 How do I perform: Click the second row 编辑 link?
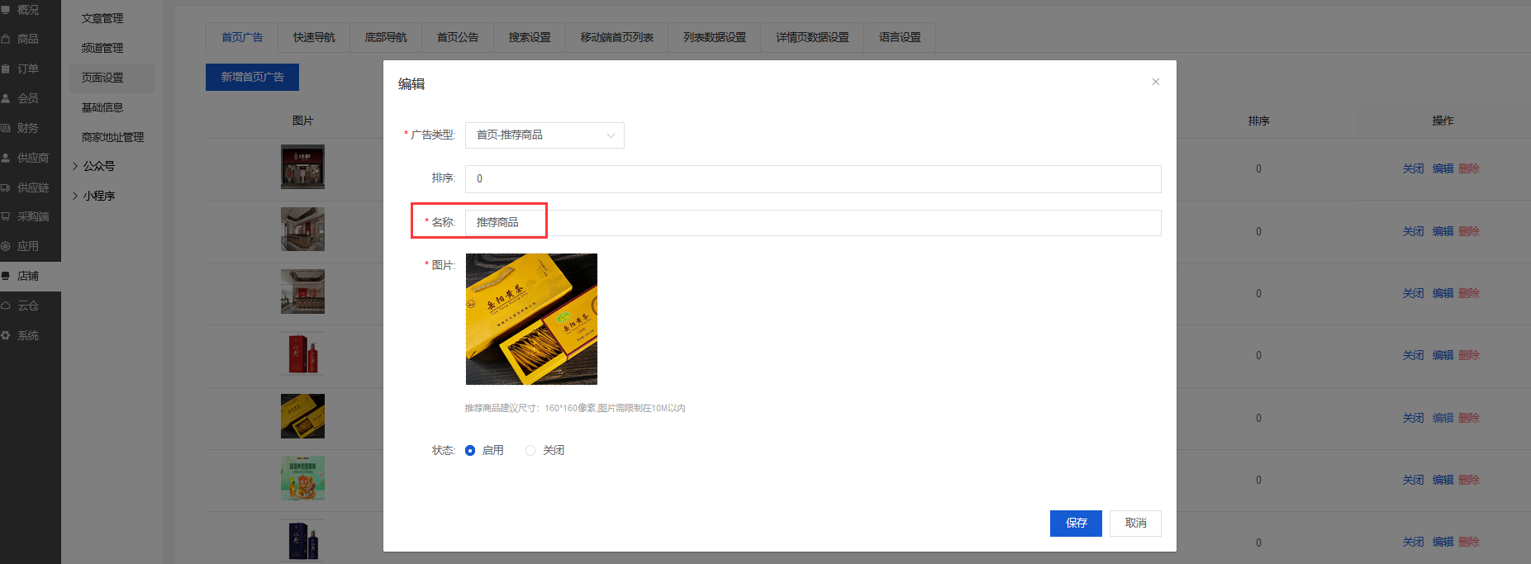tap(1443, 231)
